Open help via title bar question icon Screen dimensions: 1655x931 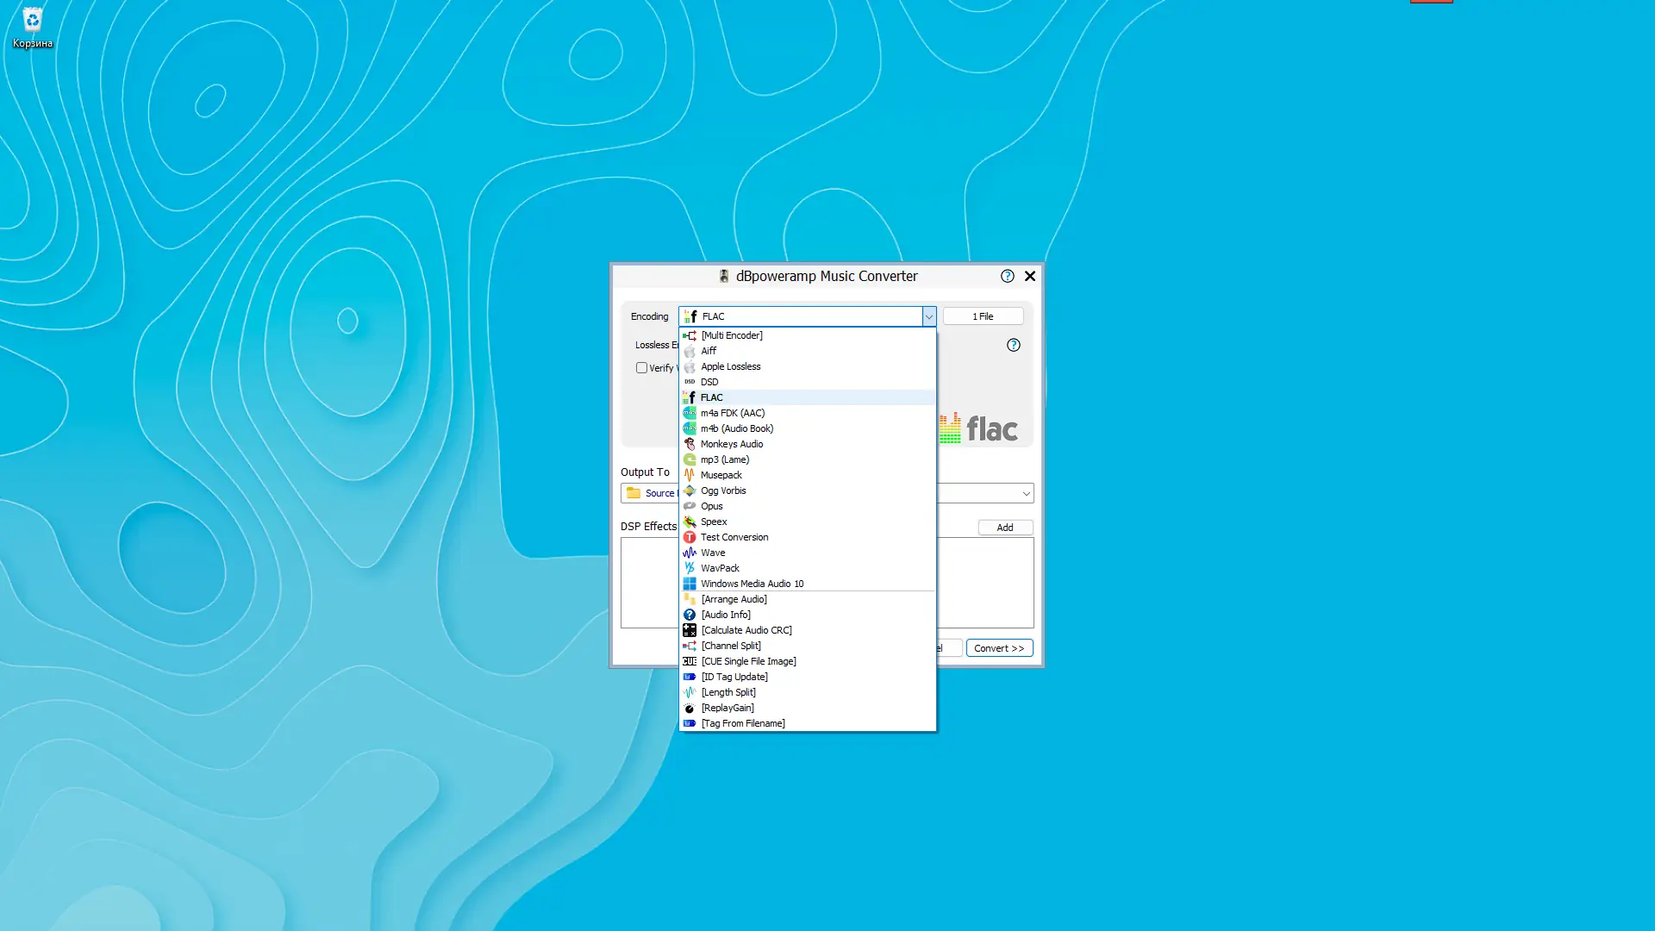tap(1007, 276)
